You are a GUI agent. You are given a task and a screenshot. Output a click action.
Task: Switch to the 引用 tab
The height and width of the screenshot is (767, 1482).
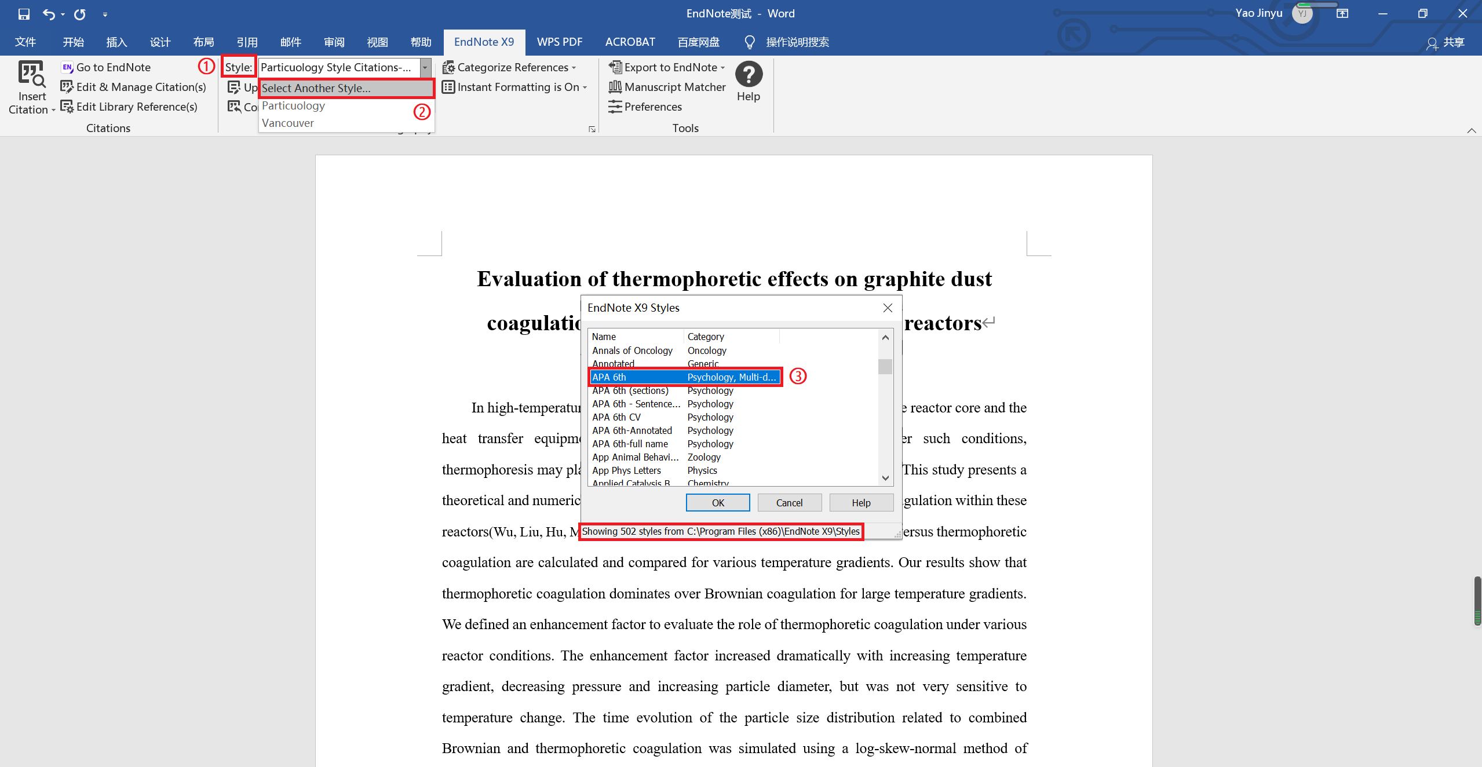(x=247, y=42)
